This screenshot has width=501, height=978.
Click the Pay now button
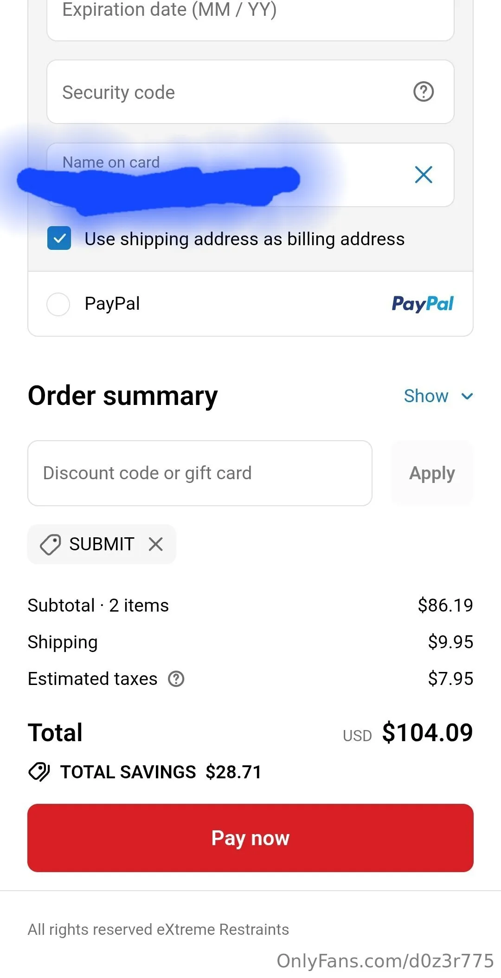(250, 838)
